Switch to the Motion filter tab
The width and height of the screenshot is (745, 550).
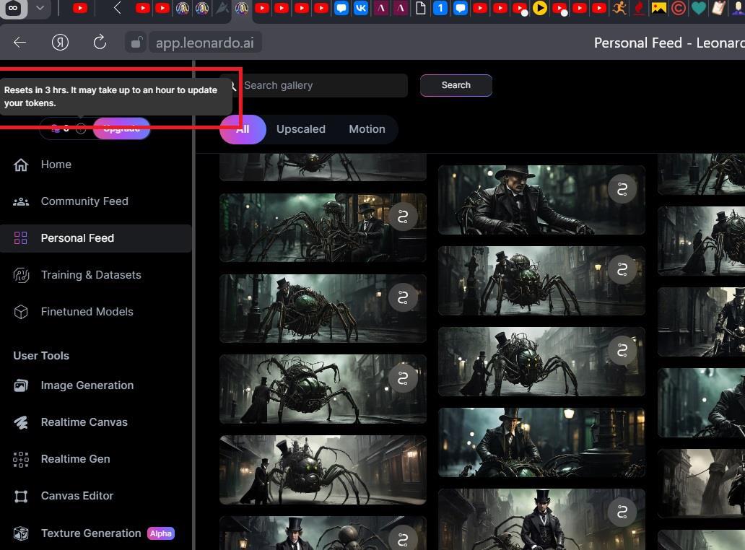367,129
